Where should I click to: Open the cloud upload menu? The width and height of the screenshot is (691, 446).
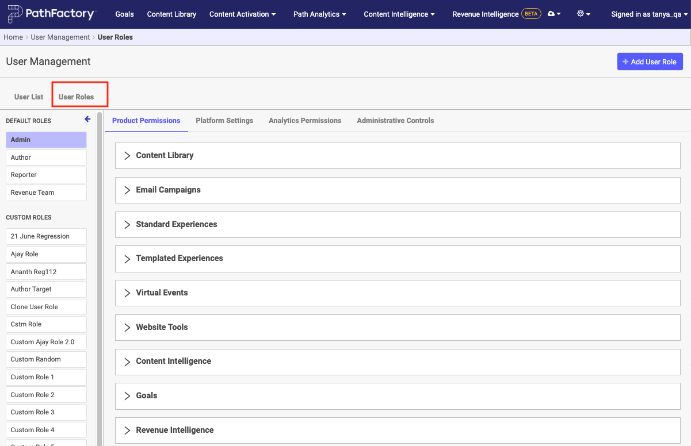tap(553, 14)
